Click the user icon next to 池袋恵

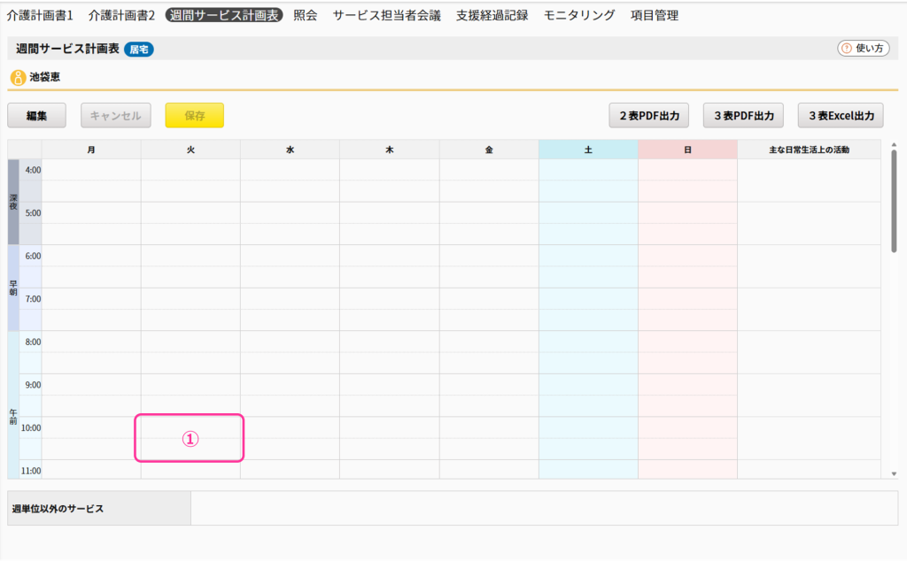[x=18, y=78]
